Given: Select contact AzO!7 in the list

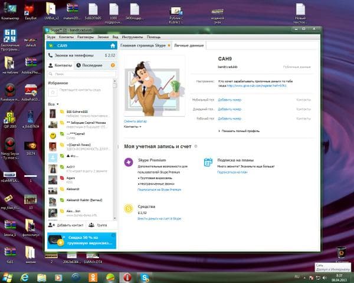Looking at the screenshot, I should click(80, 169).
